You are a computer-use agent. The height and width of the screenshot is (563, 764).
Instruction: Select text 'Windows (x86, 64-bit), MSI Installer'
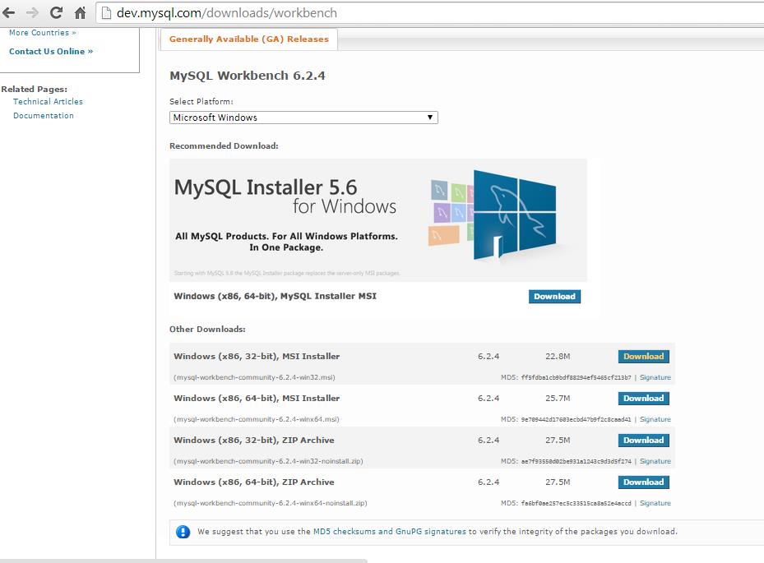(x=257, y=399)
